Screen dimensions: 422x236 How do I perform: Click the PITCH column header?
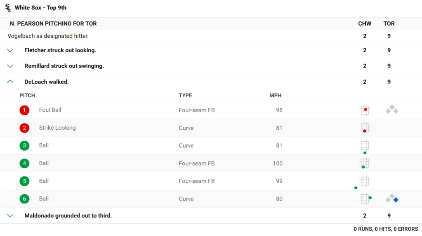point(27,96)
